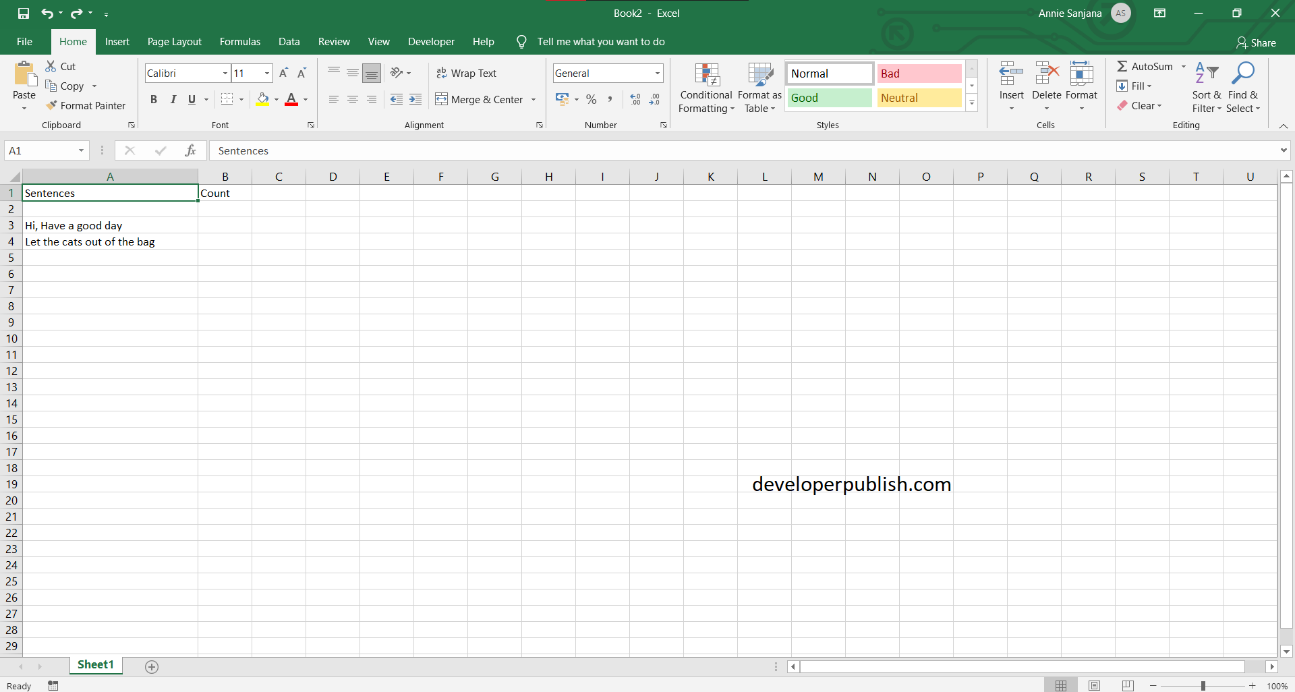Open the font name dropdown
1295x692 pixels.
click(225, 73)
